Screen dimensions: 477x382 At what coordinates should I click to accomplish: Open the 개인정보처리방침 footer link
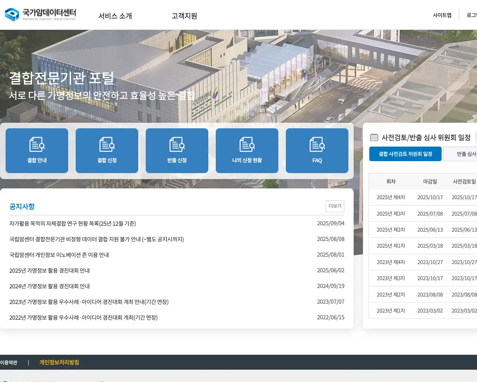coord(59,362)
